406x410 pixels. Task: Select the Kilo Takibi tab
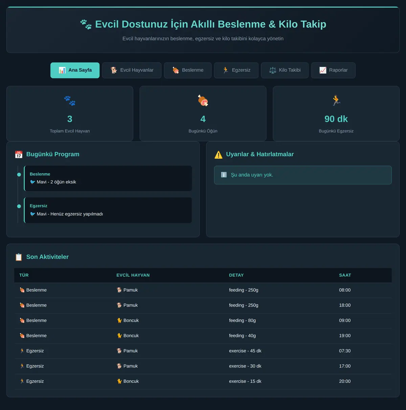(285, 70)
